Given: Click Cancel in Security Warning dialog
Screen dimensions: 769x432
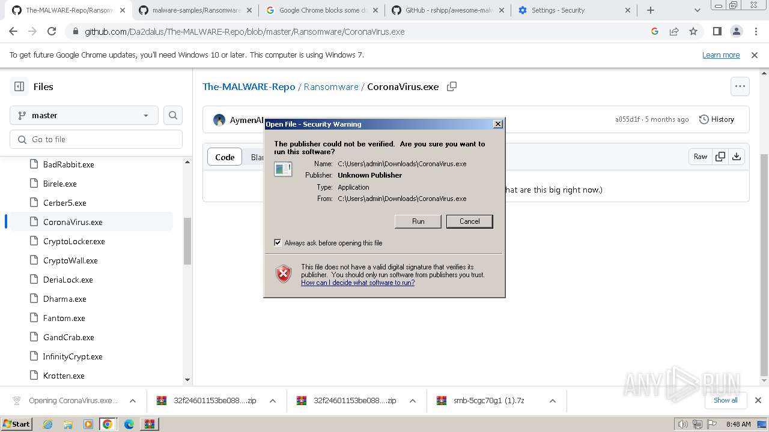Looking at the screenshot, I should point(470,221).
